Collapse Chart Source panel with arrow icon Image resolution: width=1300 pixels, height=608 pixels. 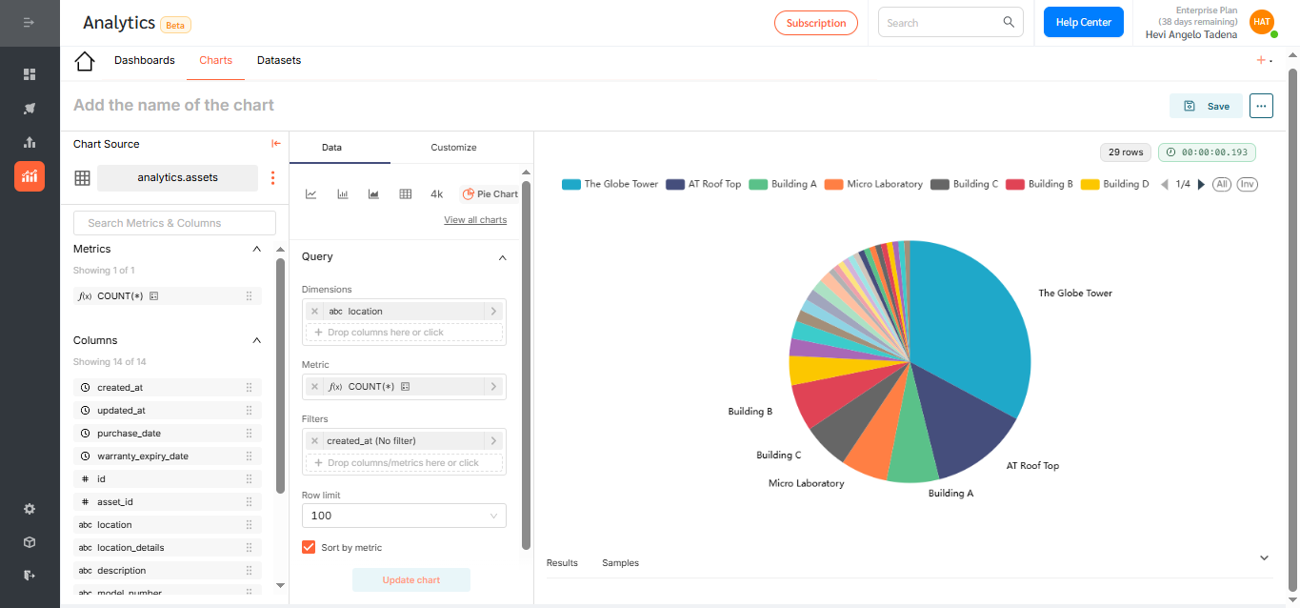(276, 144)
